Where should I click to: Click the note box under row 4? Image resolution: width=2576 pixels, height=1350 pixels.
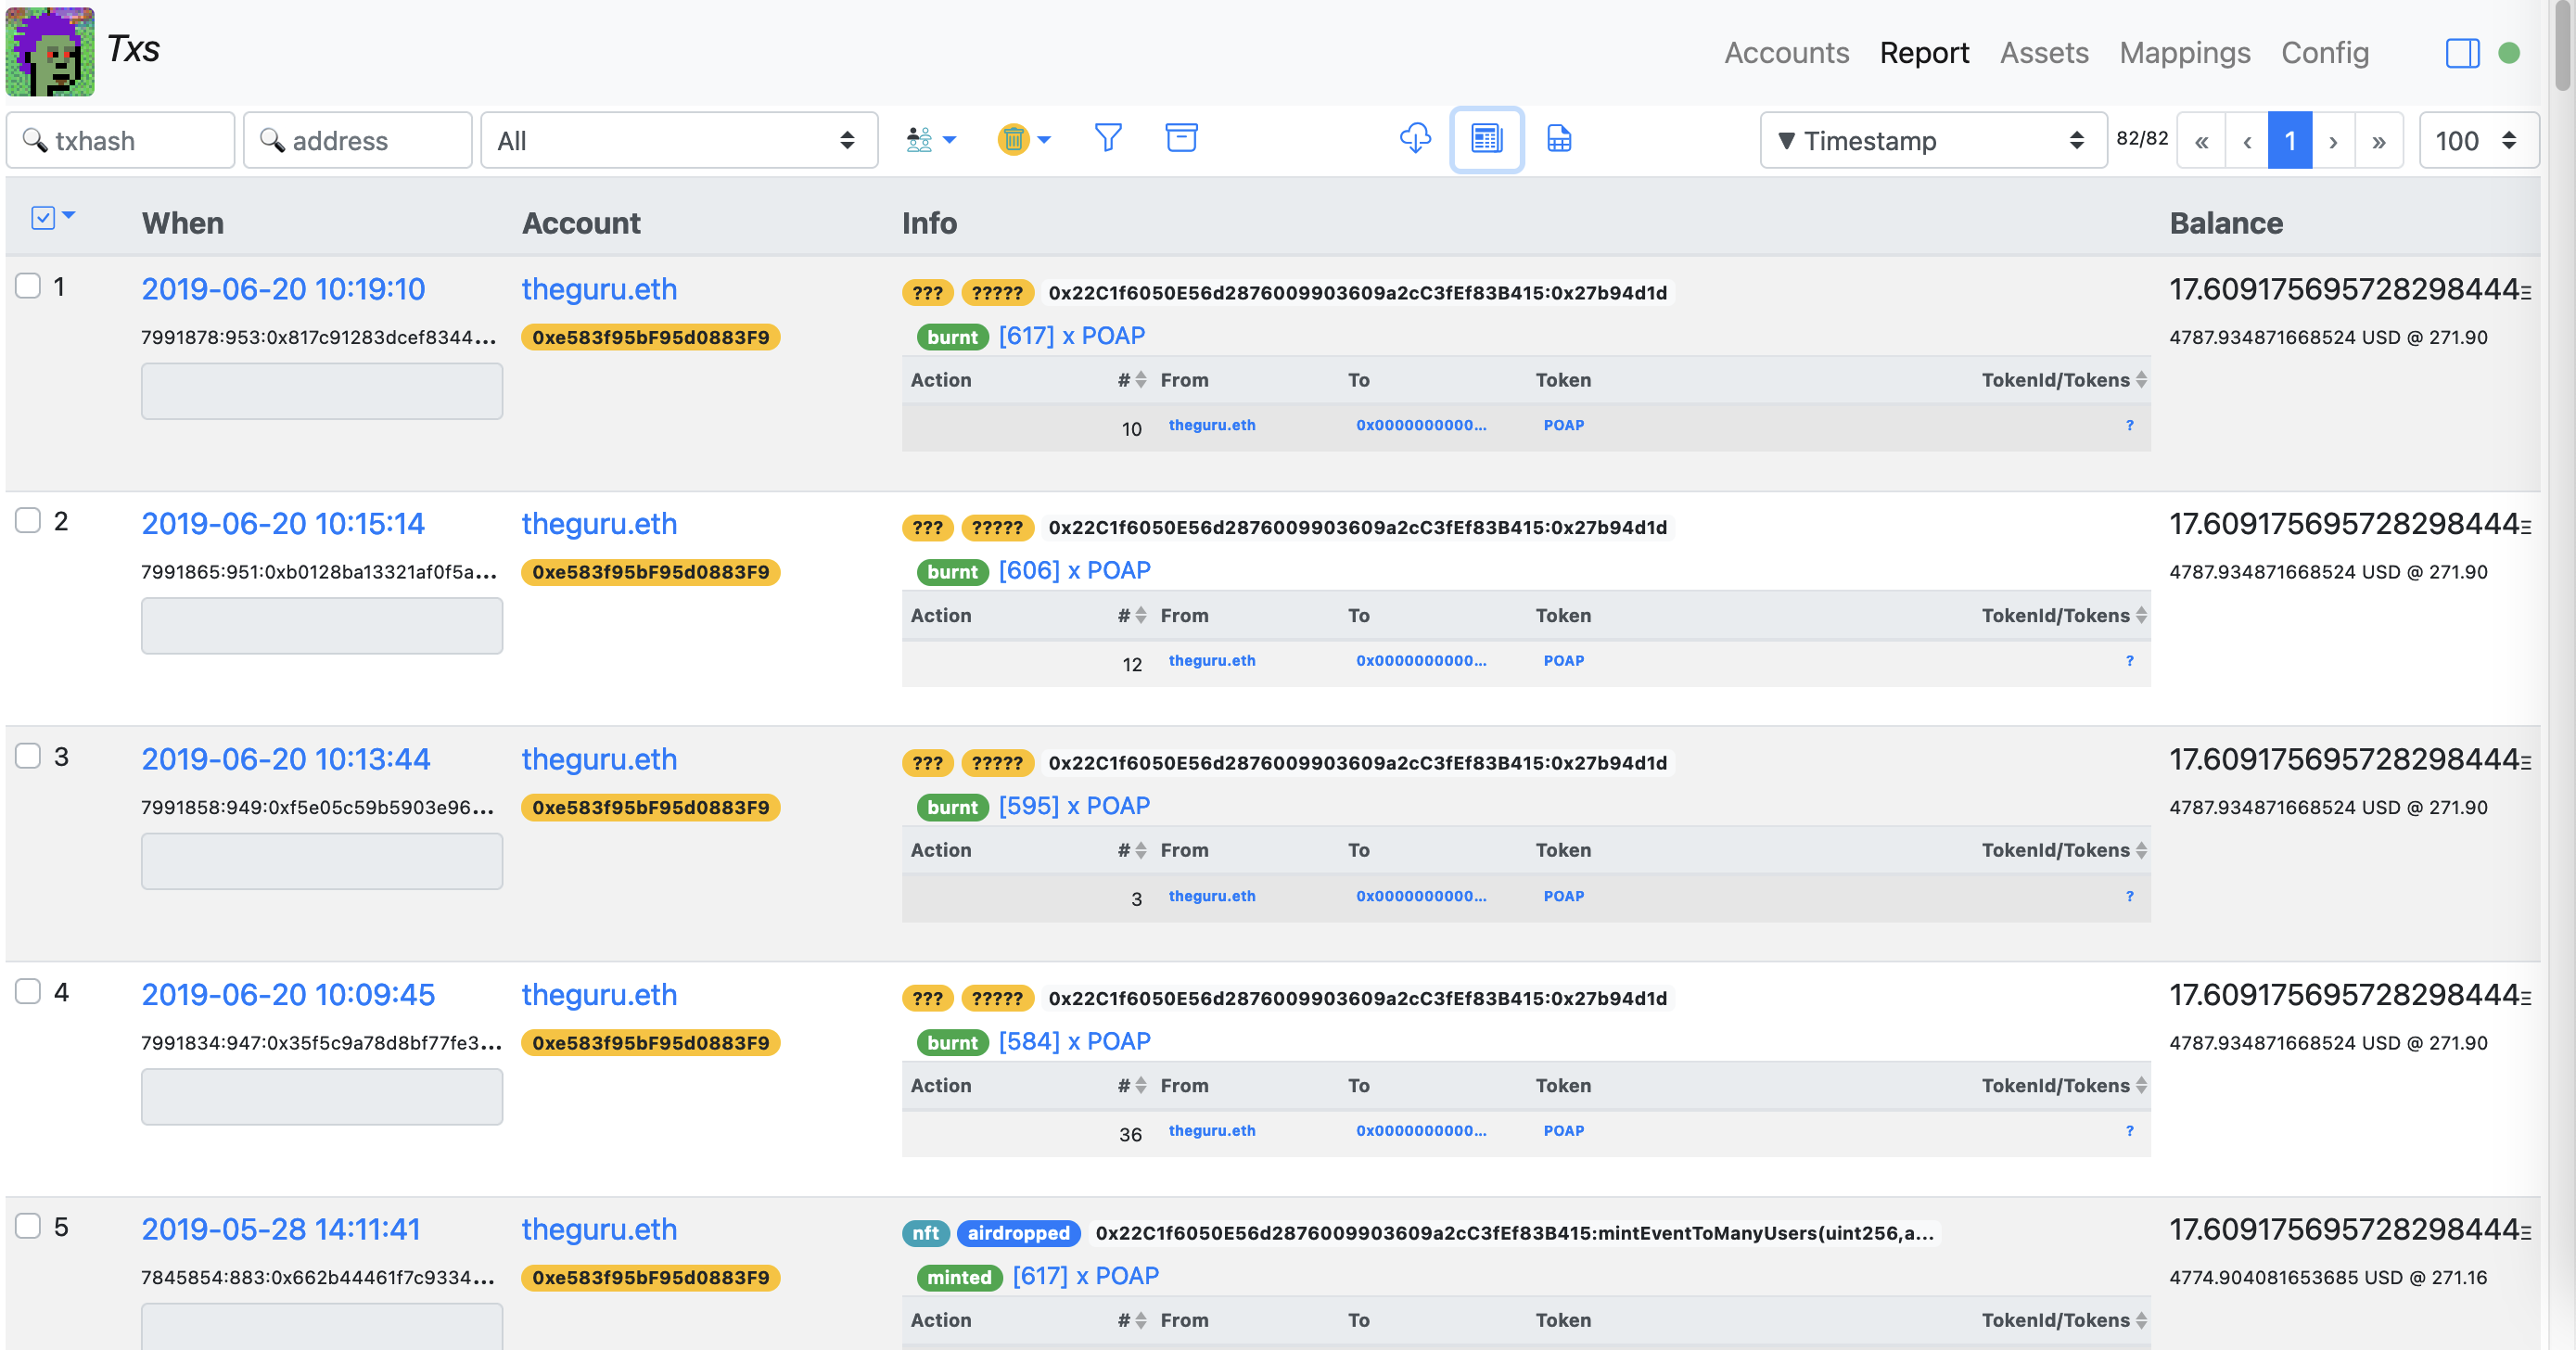(x=322, y=1096)
